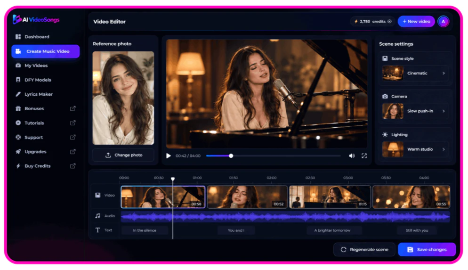Click the audio waveform track
This screenshot has width=468, height=270.
click(285, 217)
